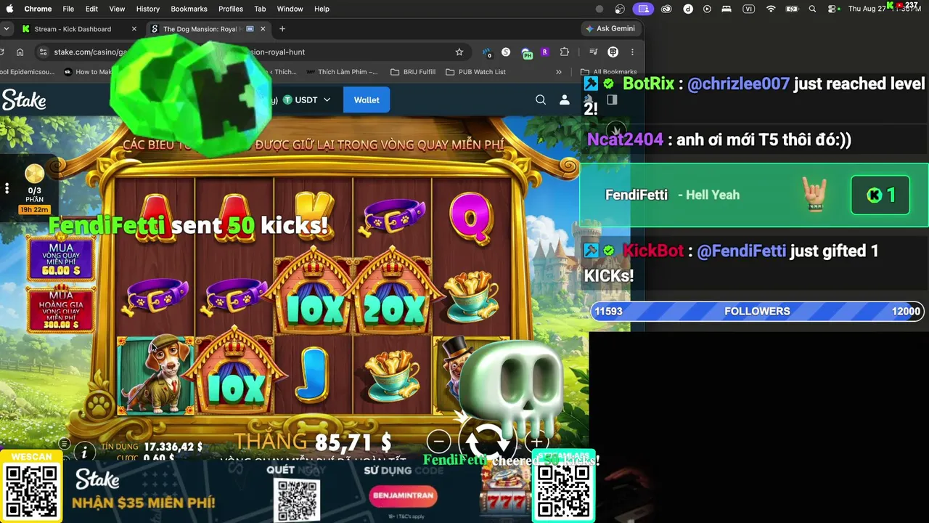This screenshot has height=523, width=929.
Task: Open the media controls icon
Action: (593, 52)
